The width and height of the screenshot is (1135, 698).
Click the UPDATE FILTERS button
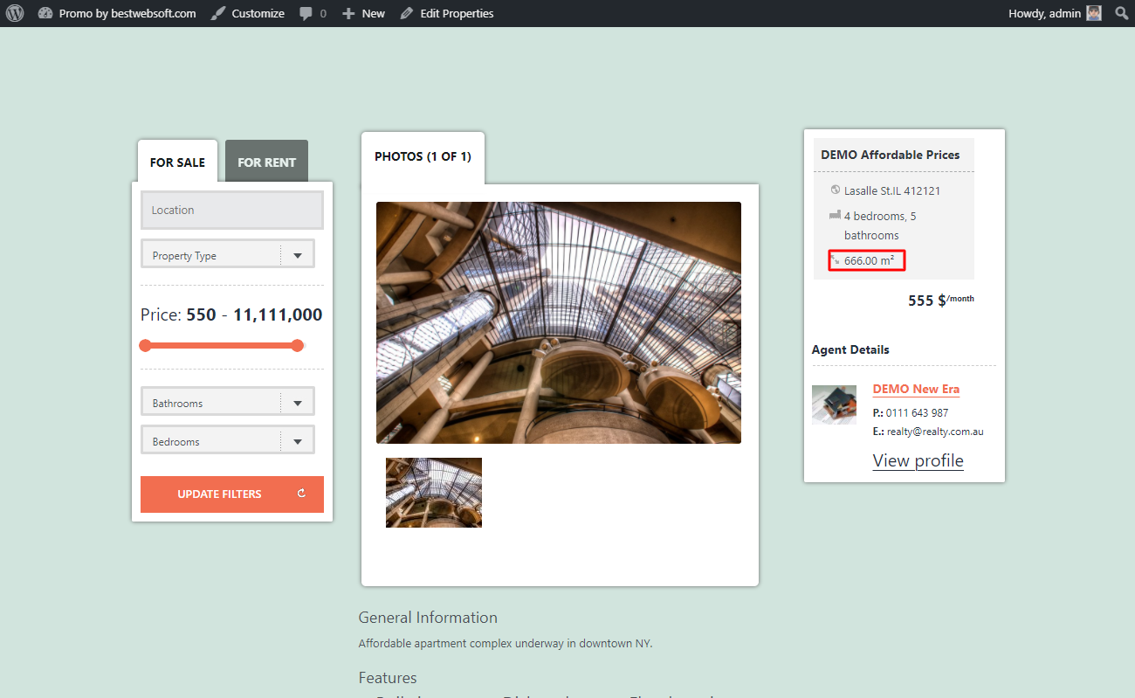(x=232, y=494)
